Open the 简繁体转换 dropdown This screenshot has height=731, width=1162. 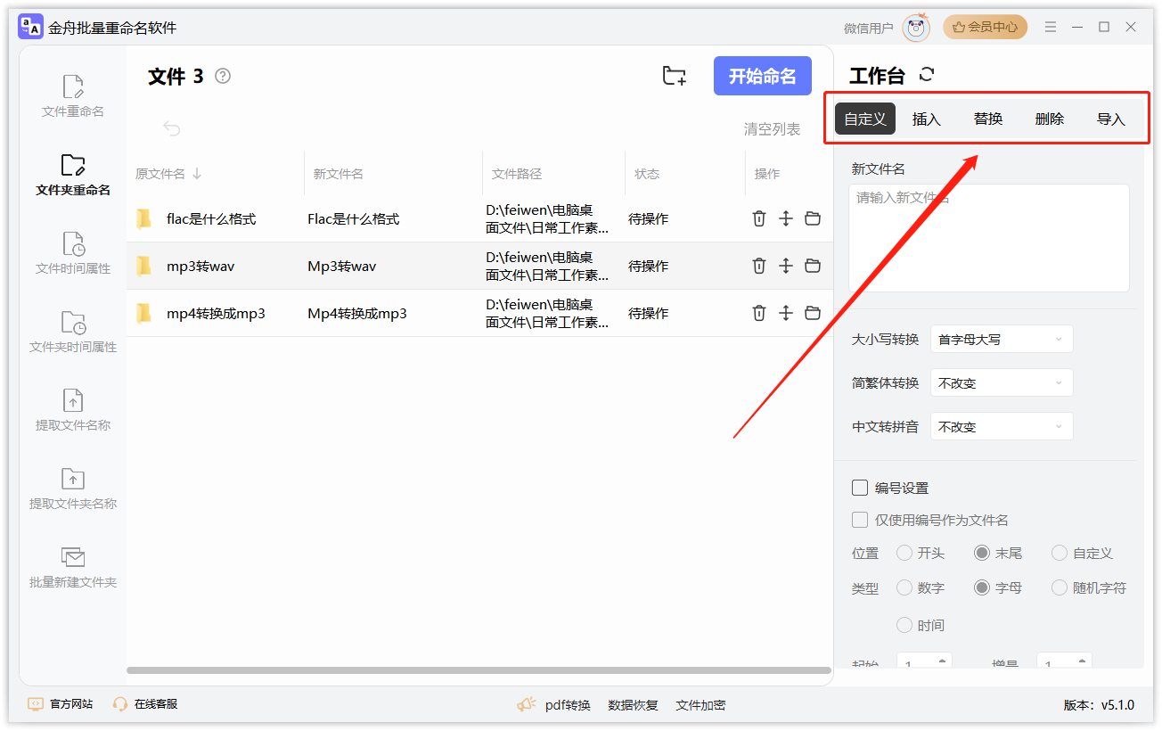[1002, 382]
